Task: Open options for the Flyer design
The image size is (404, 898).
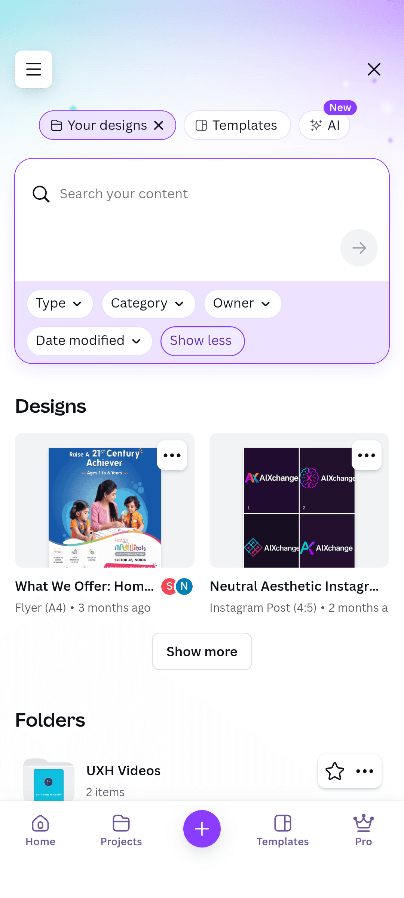Action: pos(172,455)
